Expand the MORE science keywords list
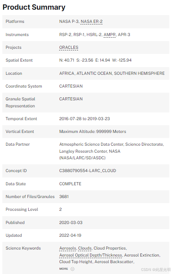This screenshot has width=172, height=274. pos(67,269)
